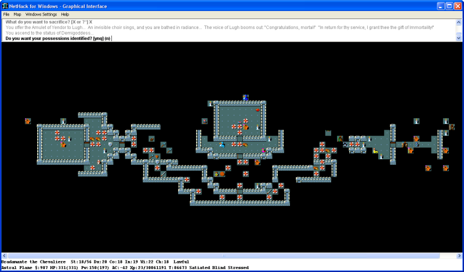The width and height of the screenshot is (464, 272).
Task: Click the blue creature atop the central temple wall
Action: (x=245, y=97)
